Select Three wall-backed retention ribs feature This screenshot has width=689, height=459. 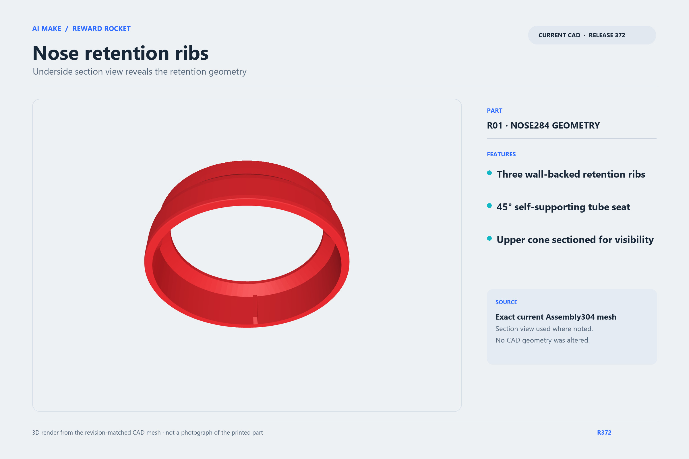[571, 174]
